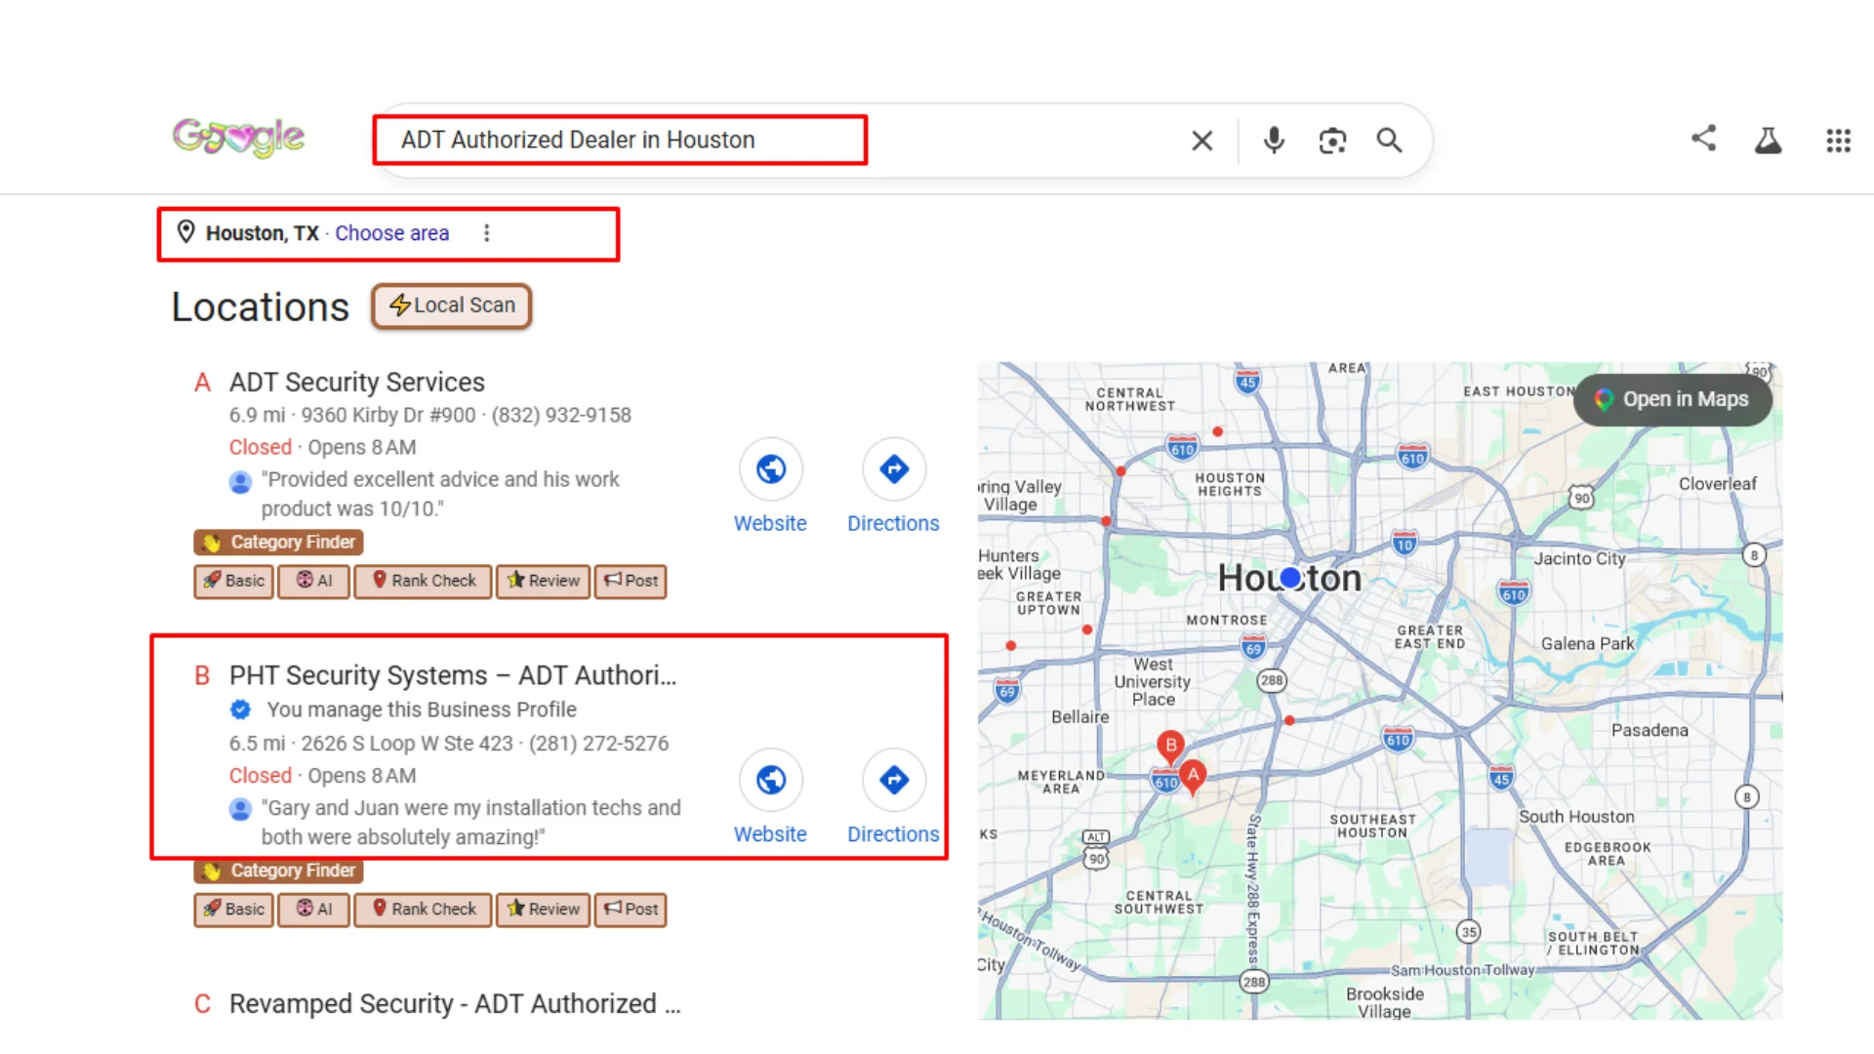The height and width of the screenshot is (1054, 1874).
Task: Open the three-dot menu beside Choose area
Action: pyautogui.click(x=486, y=233)
